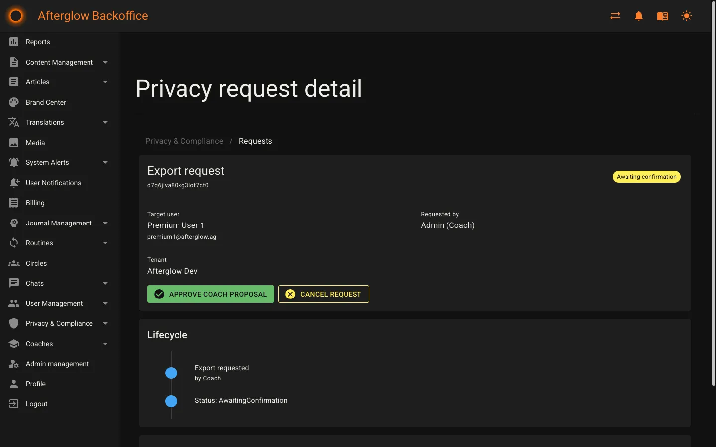Click the Content Management document icon
This screenshot has height=447, width=716.
pos(14,62)
